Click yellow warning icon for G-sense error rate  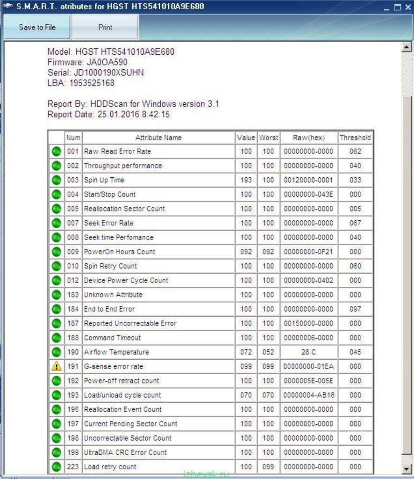[x=57, y=366]
